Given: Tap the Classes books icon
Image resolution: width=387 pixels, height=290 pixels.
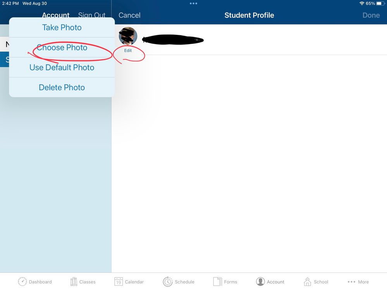Looking at the screenshot, I should point(74,281).
